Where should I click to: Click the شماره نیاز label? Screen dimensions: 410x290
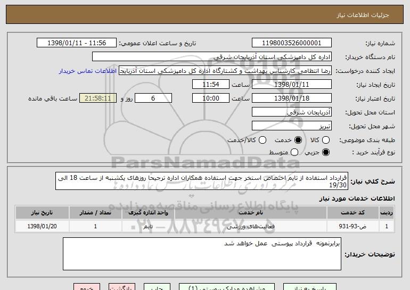(380, 44)
